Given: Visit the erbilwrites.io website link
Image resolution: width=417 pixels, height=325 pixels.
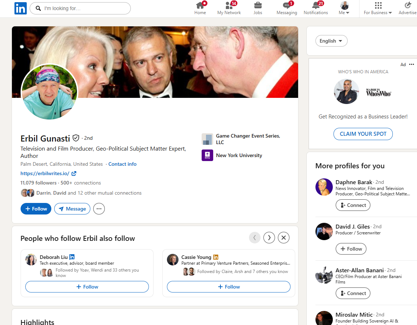Looking at the screenshot, I should tap(45, 173).
